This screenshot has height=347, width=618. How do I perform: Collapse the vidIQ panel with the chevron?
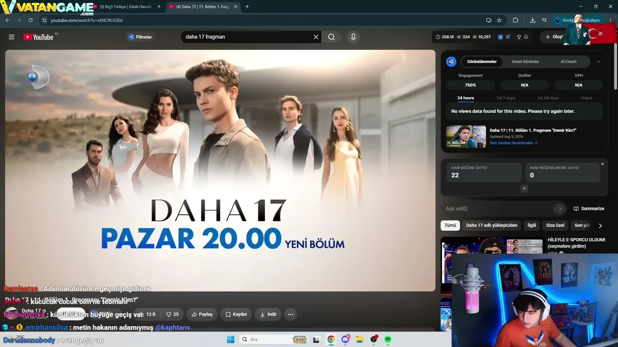599,62
